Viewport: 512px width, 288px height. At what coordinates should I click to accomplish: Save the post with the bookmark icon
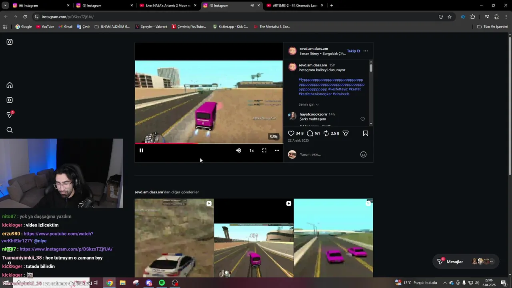[366, 133]
